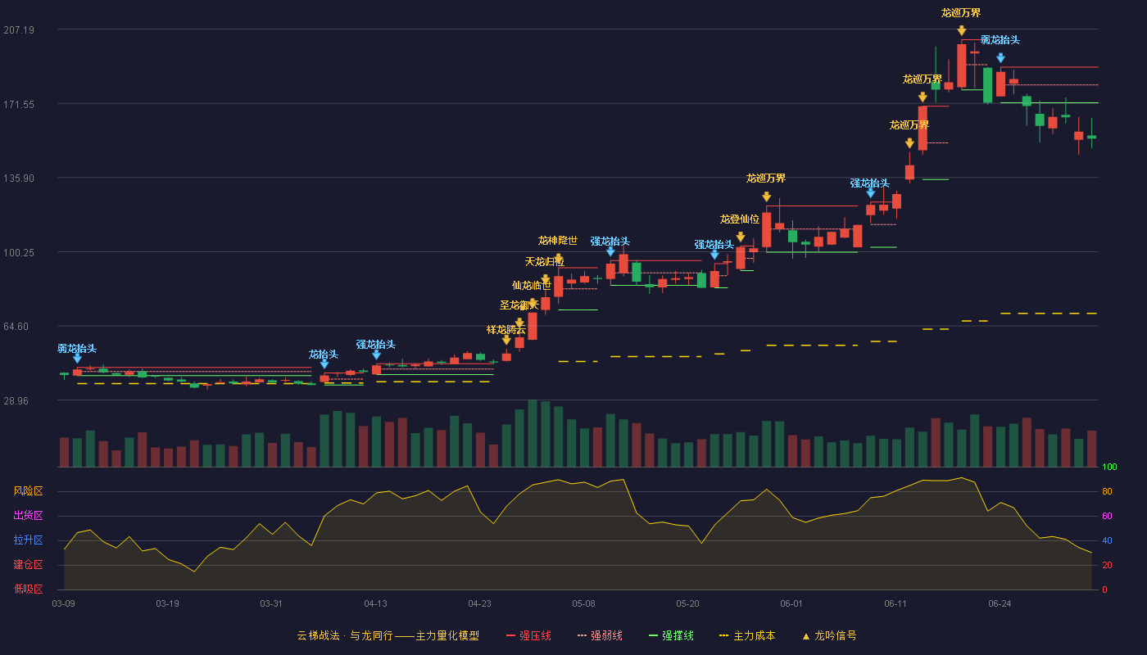Toggle the 云梯战法 · 与龙同行 legend entry
1147x655 pixels.
click(x=388, y=635)
